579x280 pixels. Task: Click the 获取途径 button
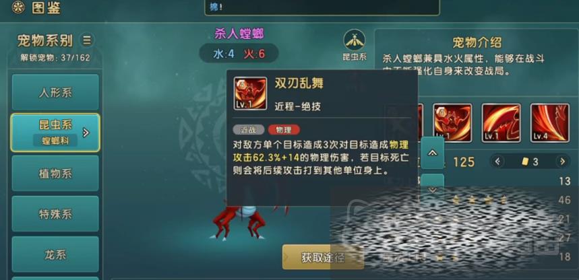323,257
